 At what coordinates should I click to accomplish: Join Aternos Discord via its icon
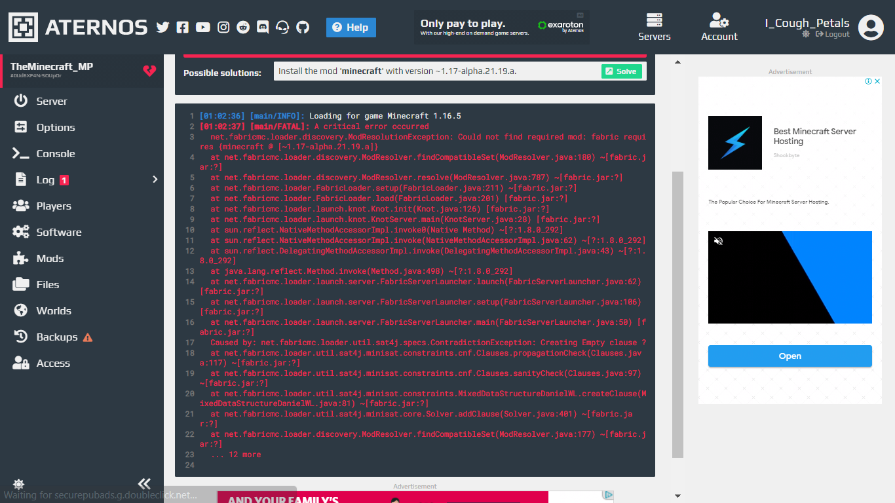[263, 27]
